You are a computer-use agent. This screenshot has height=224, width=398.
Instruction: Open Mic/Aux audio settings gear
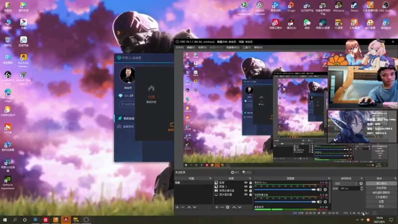(x=325, y=190)
